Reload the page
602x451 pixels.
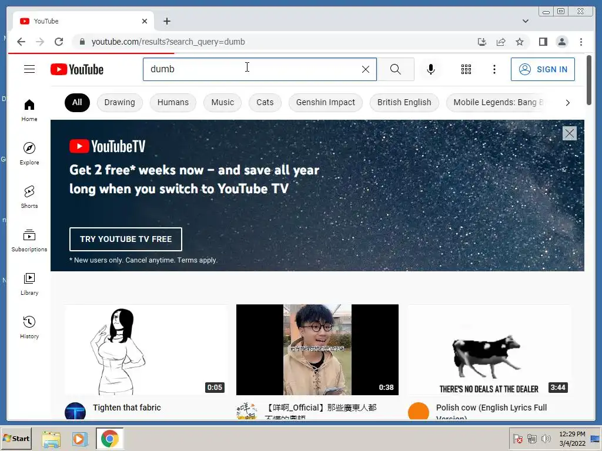59,42
